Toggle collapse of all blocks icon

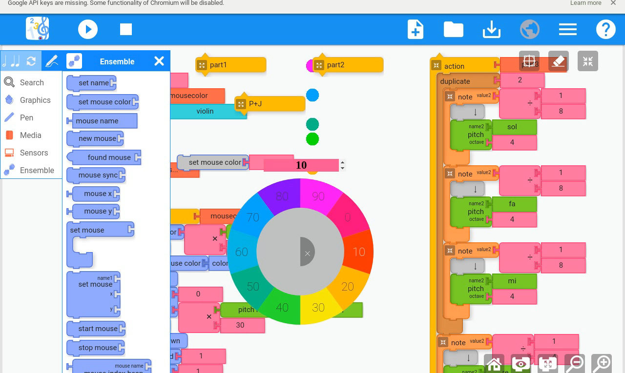tap(547, 364)
